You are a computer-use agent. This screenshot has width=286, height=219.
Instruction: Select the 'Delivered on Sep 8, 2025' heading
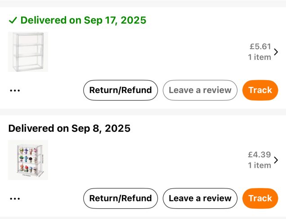click(69, 129)
